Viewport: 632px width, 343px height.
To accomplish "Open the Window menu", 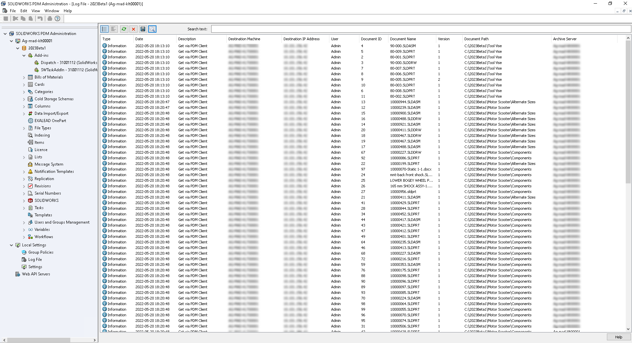I will [x=51, y=11].
